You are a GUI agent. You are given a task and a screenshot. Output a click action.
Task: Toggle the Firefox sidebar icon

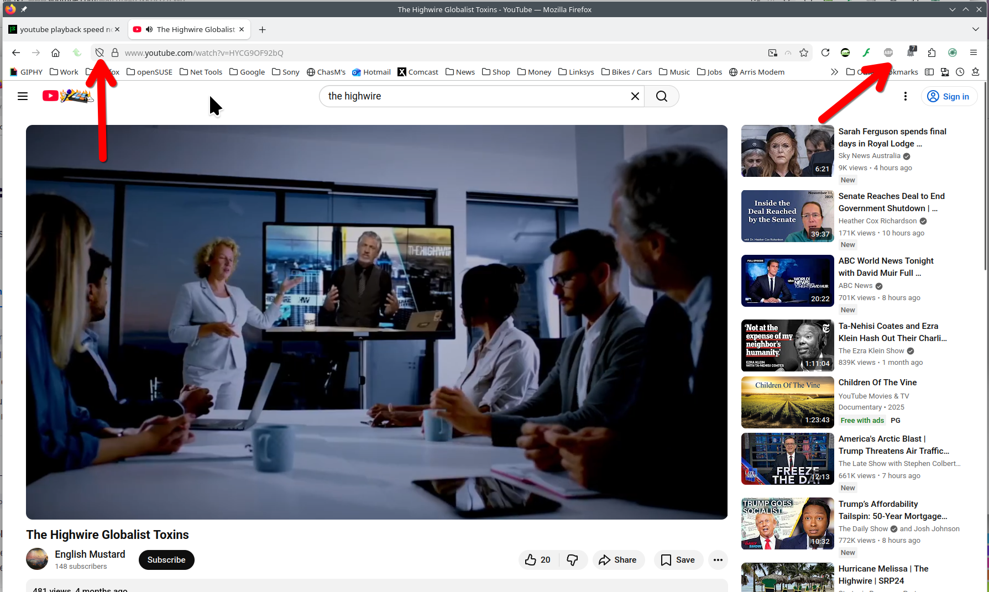pyautogui.click(x=929, y=72)
